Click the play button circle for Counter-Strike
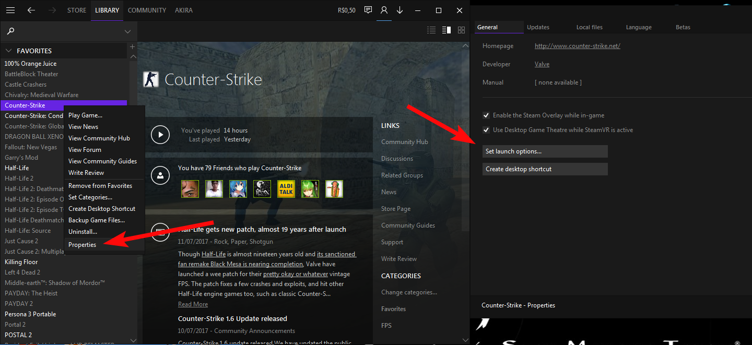Screen dimensions: 752x345 pos(160,135)
